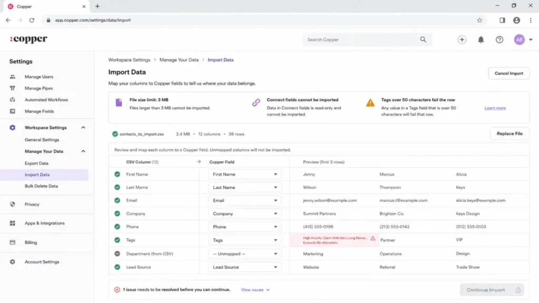Image resolution: width=539 pixels, height=303 pixels.
Task: Click the file size limit document icon
Action: pos(119,103)
